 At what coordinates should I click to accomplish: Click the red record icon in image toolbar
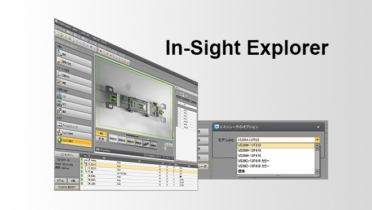pos(100,51)
